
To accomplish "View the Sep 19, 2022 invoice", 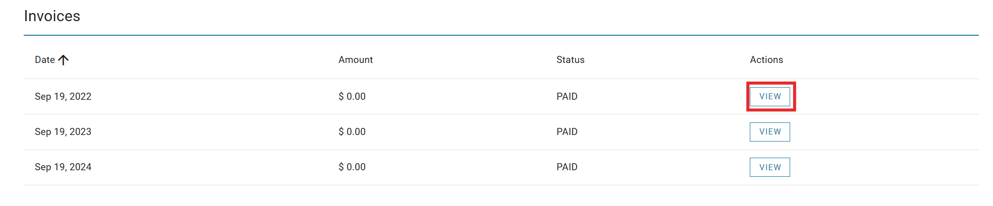I will click(769, 96).
